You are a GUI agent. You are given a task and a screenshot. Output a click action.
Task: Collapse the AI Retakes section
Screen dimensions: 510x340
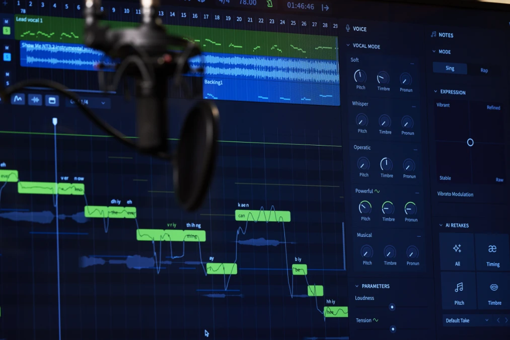(433, 225)
